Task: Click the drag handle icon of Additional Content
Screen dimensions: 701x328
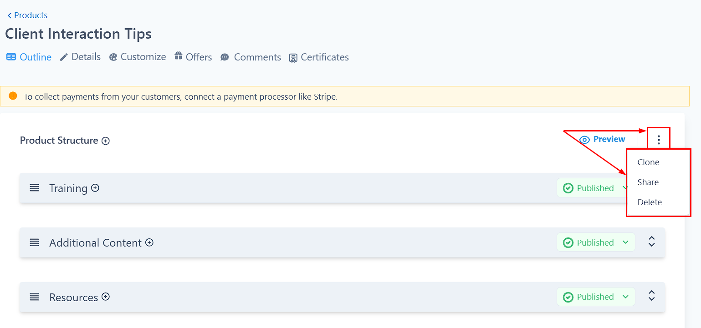Action: pyautogui.click(x=35, y=242)
